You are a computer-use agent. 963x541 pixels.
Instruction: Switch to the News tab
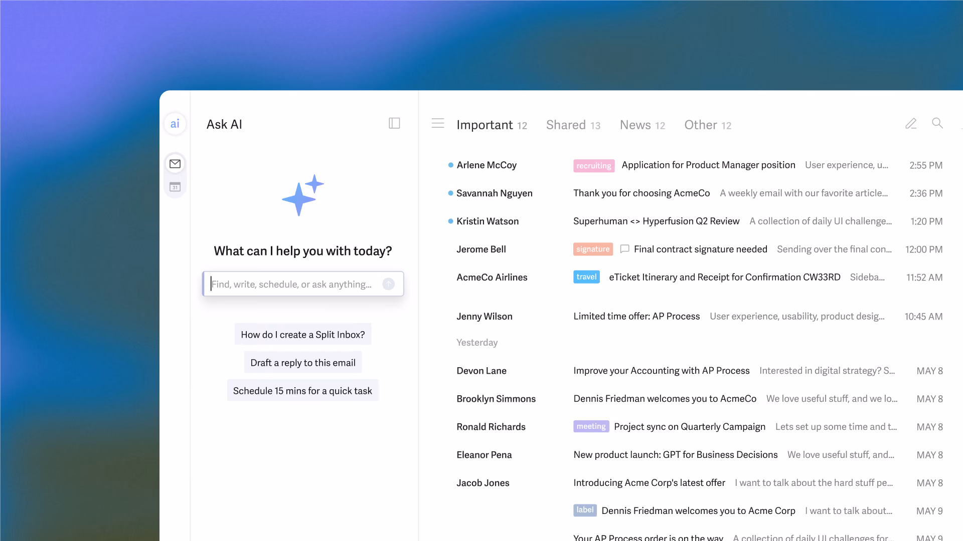point(642,125)
